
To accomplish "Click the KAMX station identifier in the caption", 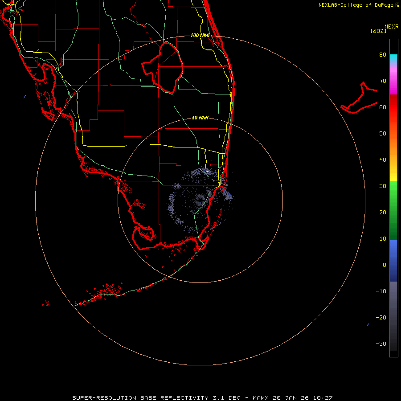I will point(261,398).
